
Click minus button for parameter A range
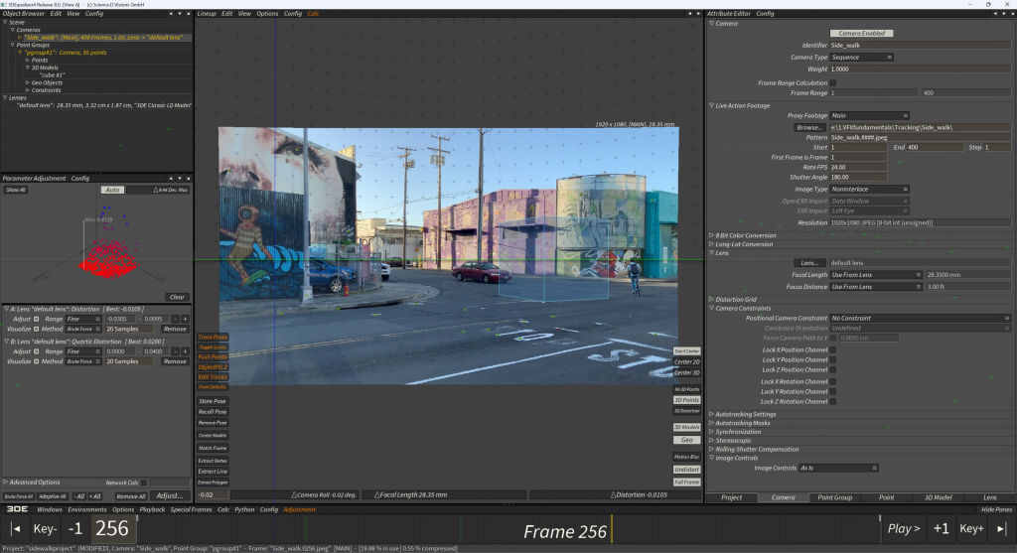(175, 319)
